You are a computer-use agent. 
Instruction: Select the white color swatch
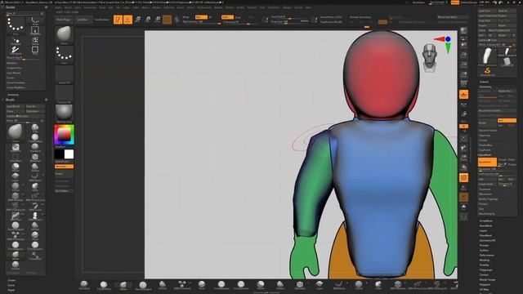(69, 154)
